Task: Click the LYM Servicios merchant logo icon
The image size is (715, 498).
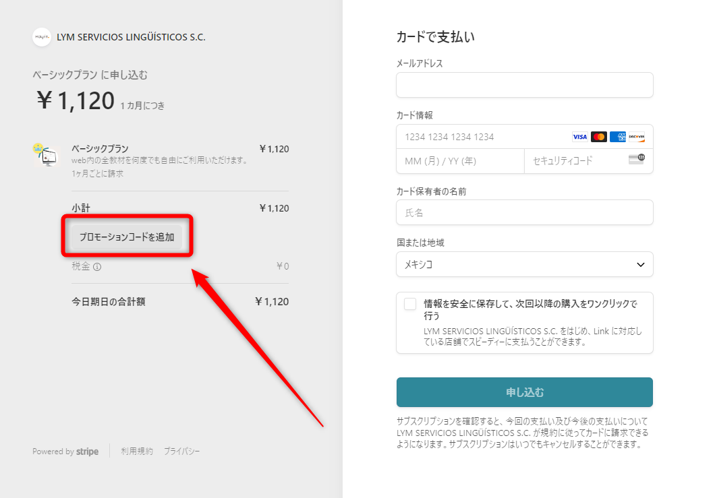Action: click(x=42, y=37)
